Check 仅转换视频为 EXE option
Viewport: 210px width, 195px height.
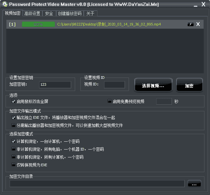click(13, 165)
